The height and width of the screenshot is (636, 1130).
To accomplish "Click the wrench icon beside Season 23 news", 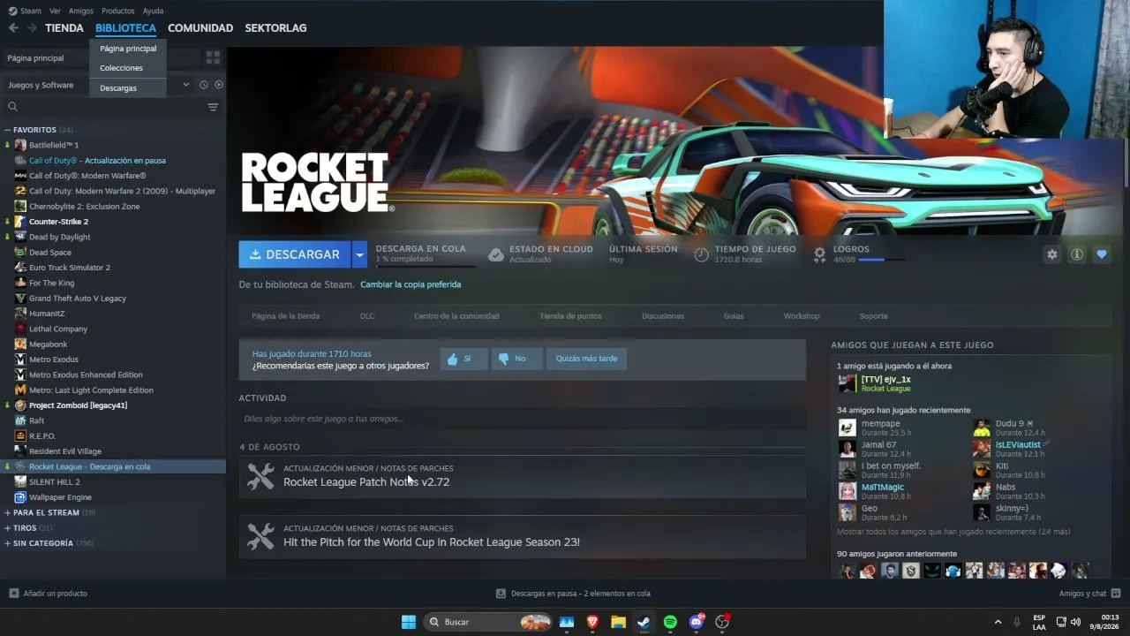I will 260,536.
